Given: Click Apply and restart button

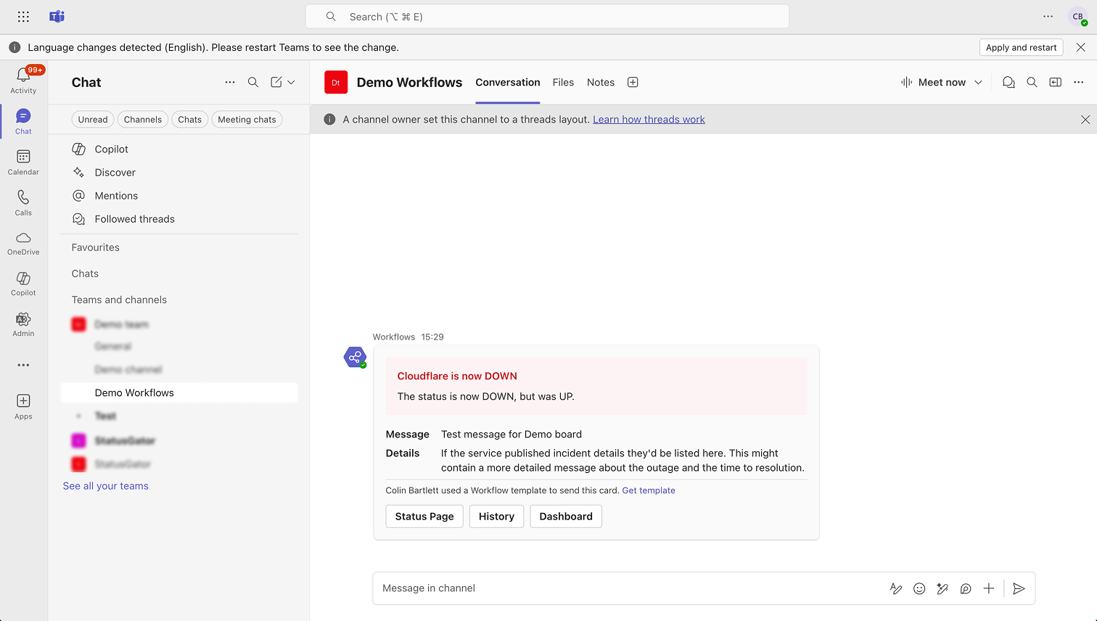Looking at the screenshot, I should [1021, 47].
